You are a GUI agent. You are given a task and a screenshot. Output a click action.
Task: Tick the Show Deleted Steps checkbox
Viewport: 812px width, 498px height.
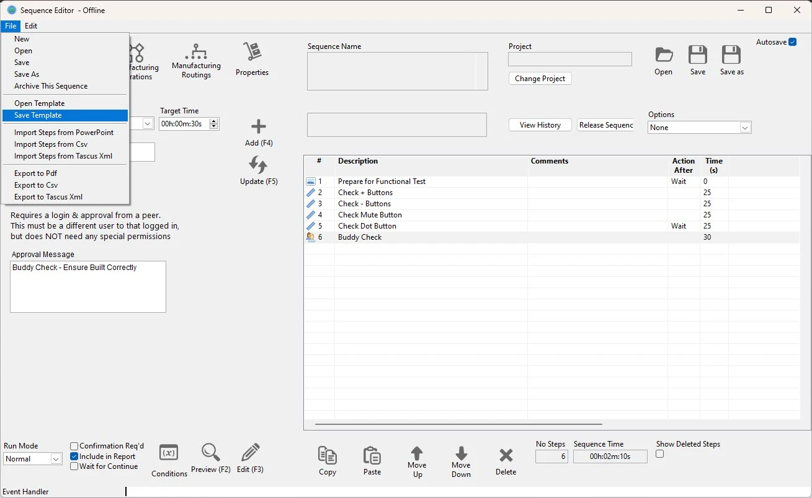tap(660, 454)
